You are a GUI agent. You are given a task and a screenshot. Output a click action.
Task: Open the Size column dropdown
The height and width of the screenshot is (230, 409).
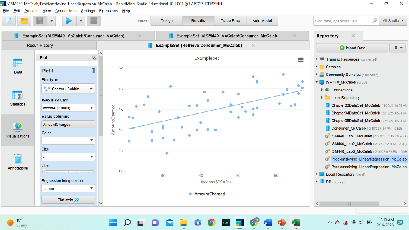point(68,157)
